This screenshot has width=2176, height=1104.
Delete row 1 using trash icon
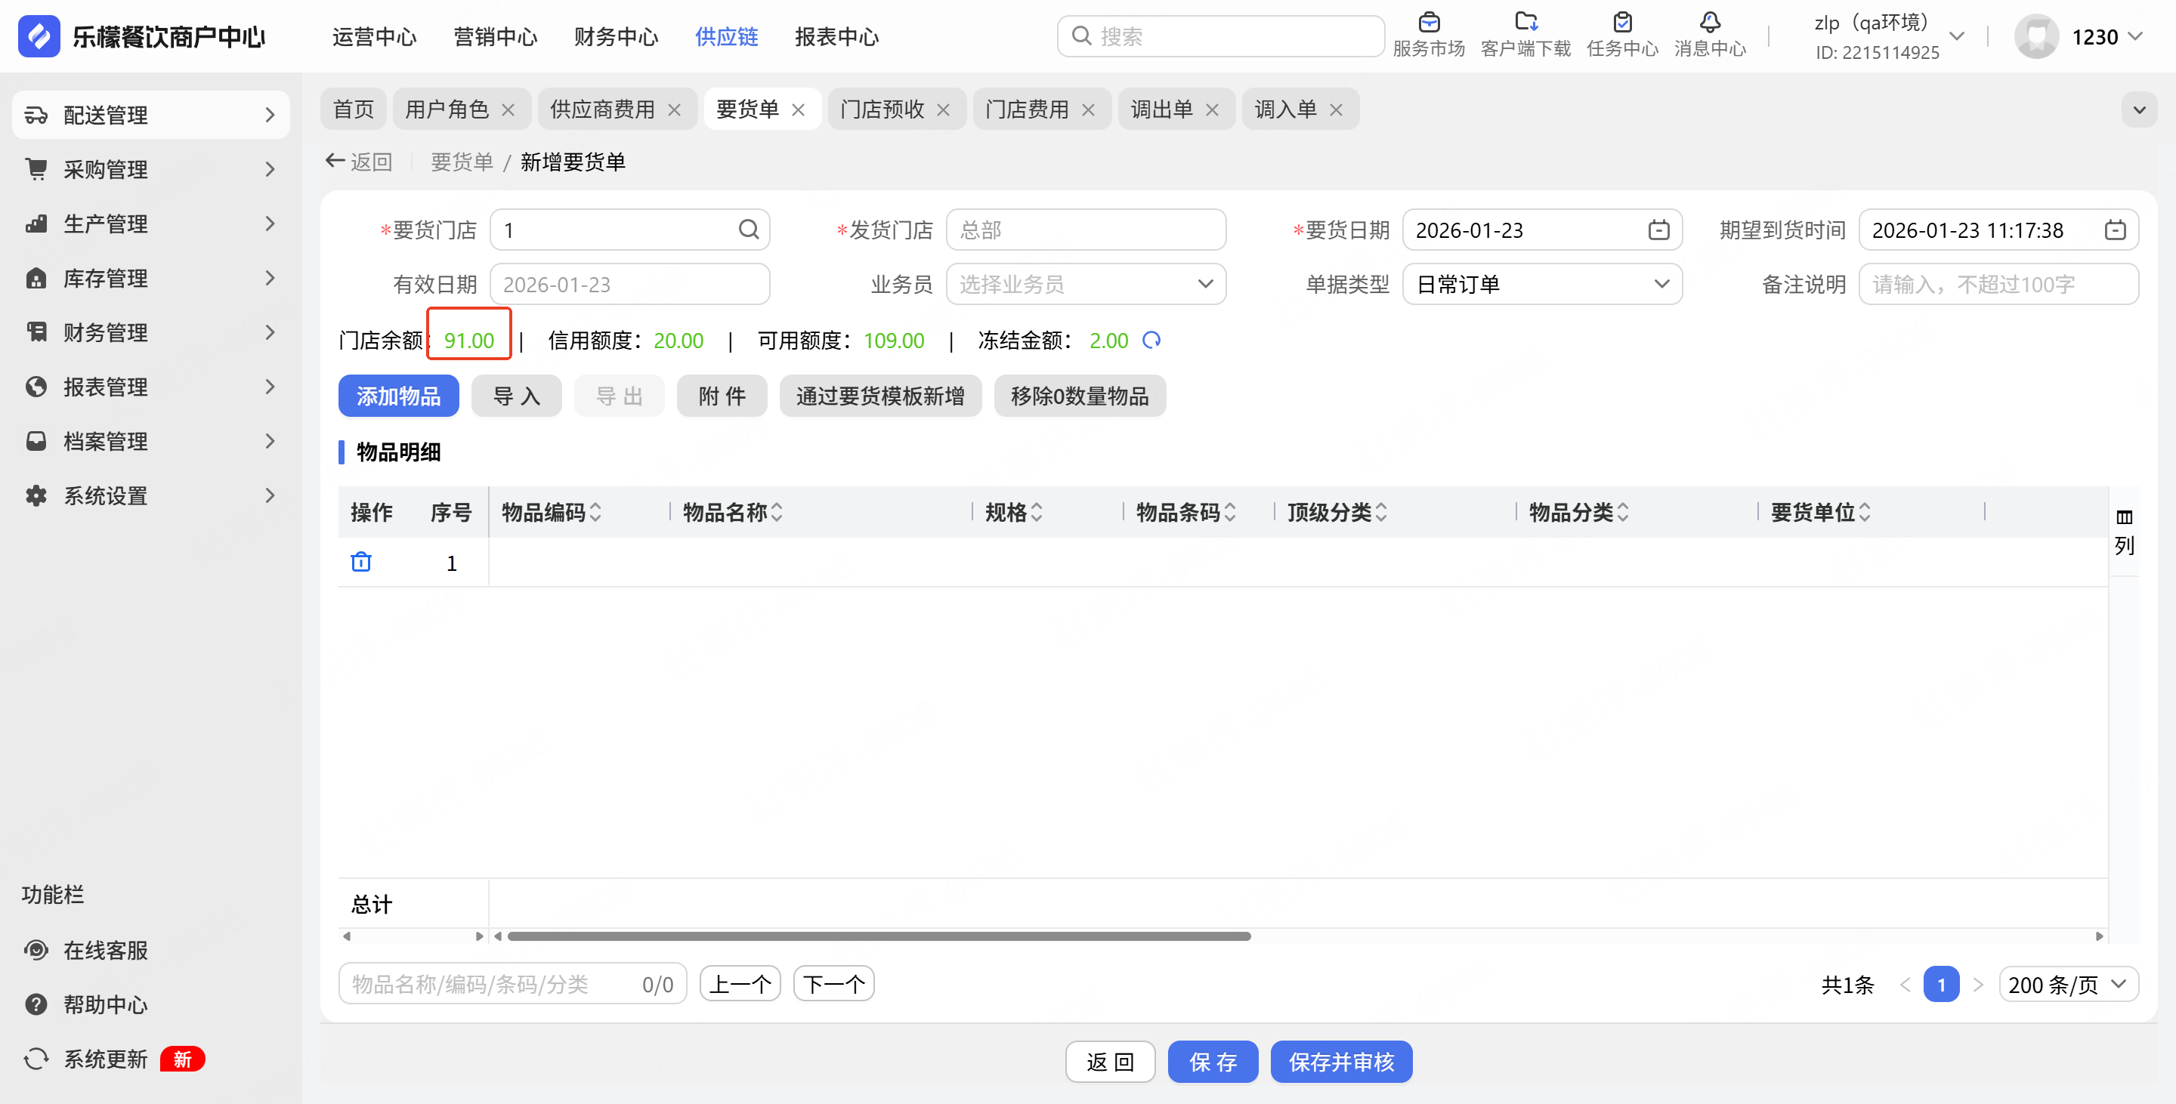point(360,562)
